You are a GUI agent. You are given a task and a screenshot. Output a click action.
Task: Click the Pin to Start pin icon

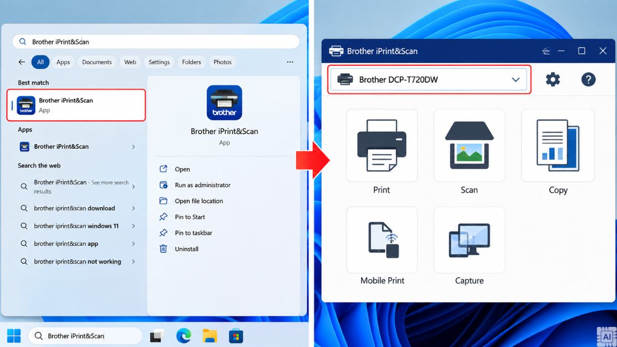[164, 217]
